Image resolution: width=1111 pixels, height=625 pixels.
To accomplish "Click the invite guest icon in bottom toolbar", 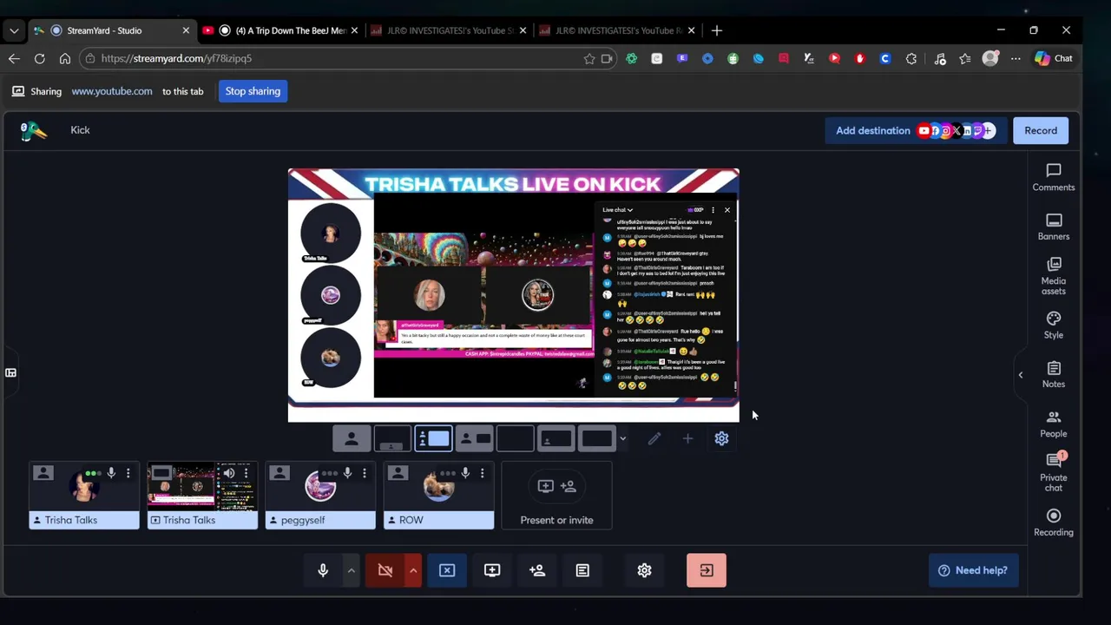I will [537, 570].
